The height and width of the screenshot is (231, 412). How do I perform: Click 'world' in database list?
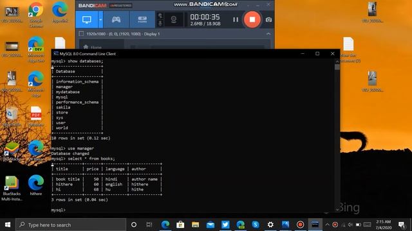pyautogui.click(x=62, y=128)
